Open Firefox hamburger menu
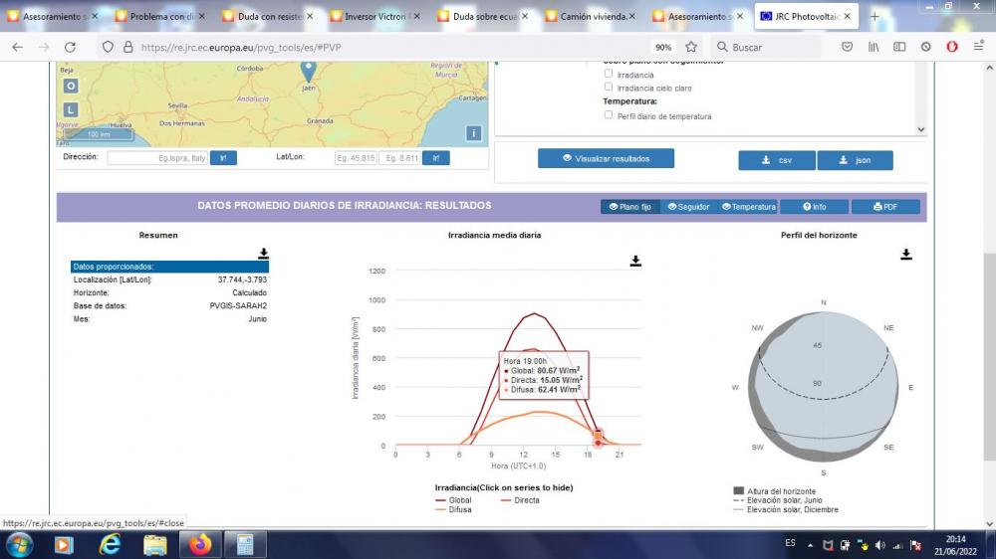 pos(978,47)
